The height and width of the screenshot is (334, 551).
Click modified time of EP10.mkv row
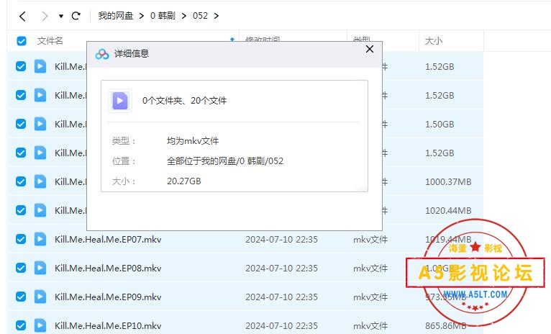point(281,326)
